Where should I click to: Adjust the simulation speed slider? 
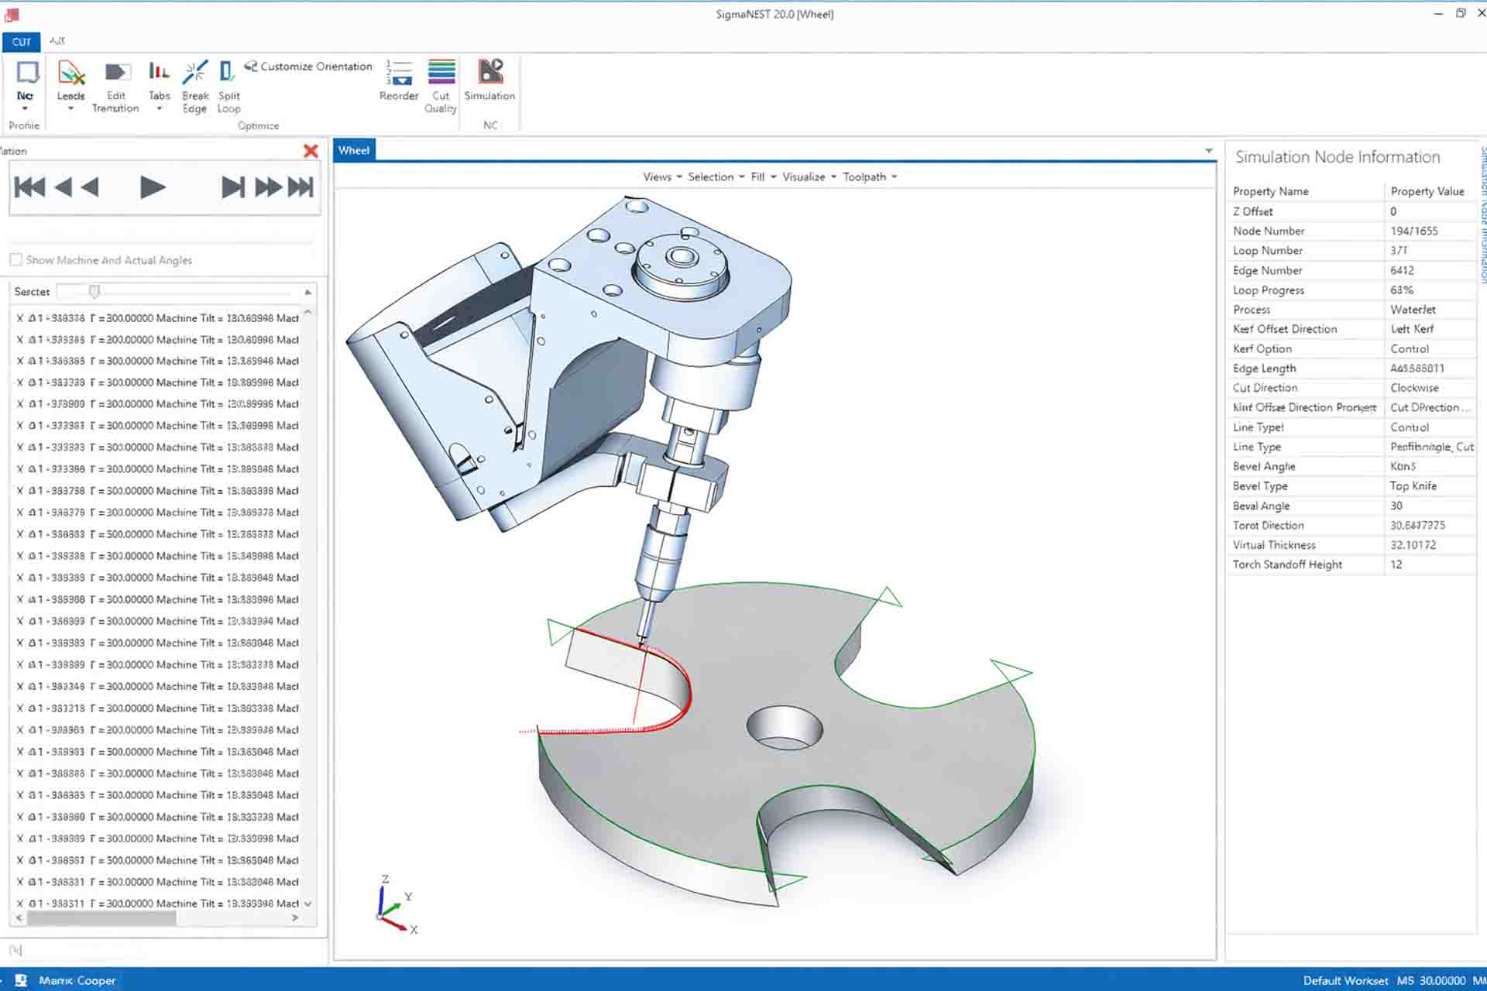tap(94, 292)
